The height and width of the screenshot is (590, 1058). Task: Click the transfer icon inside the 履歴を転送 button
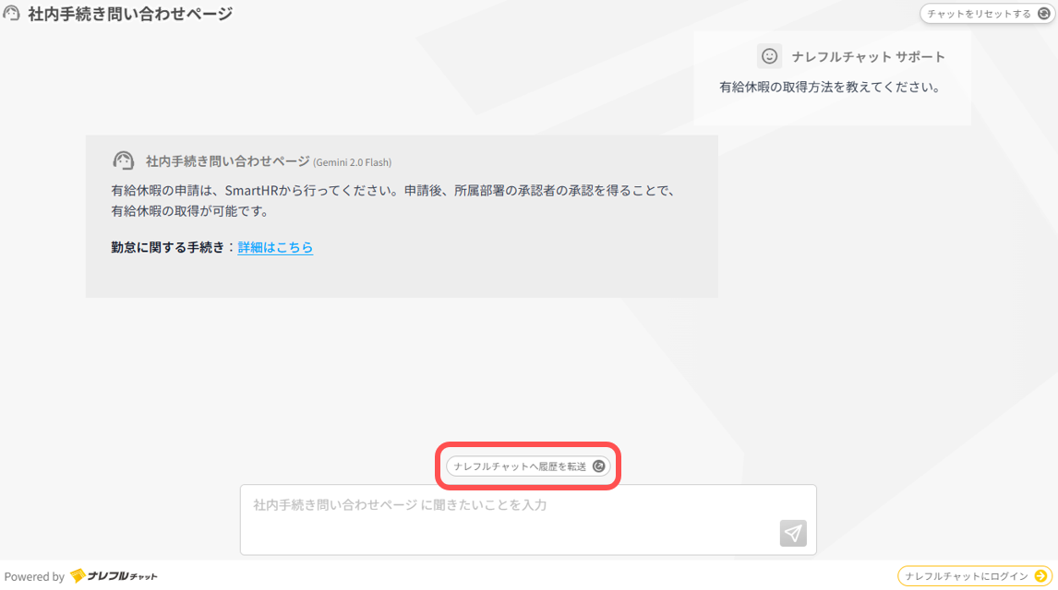coord(601,466)
